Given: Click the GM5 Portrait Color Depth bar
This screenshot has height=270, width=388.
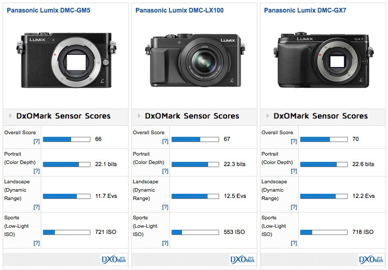Looking at the screenshot, I should click(x=66, y=165).
